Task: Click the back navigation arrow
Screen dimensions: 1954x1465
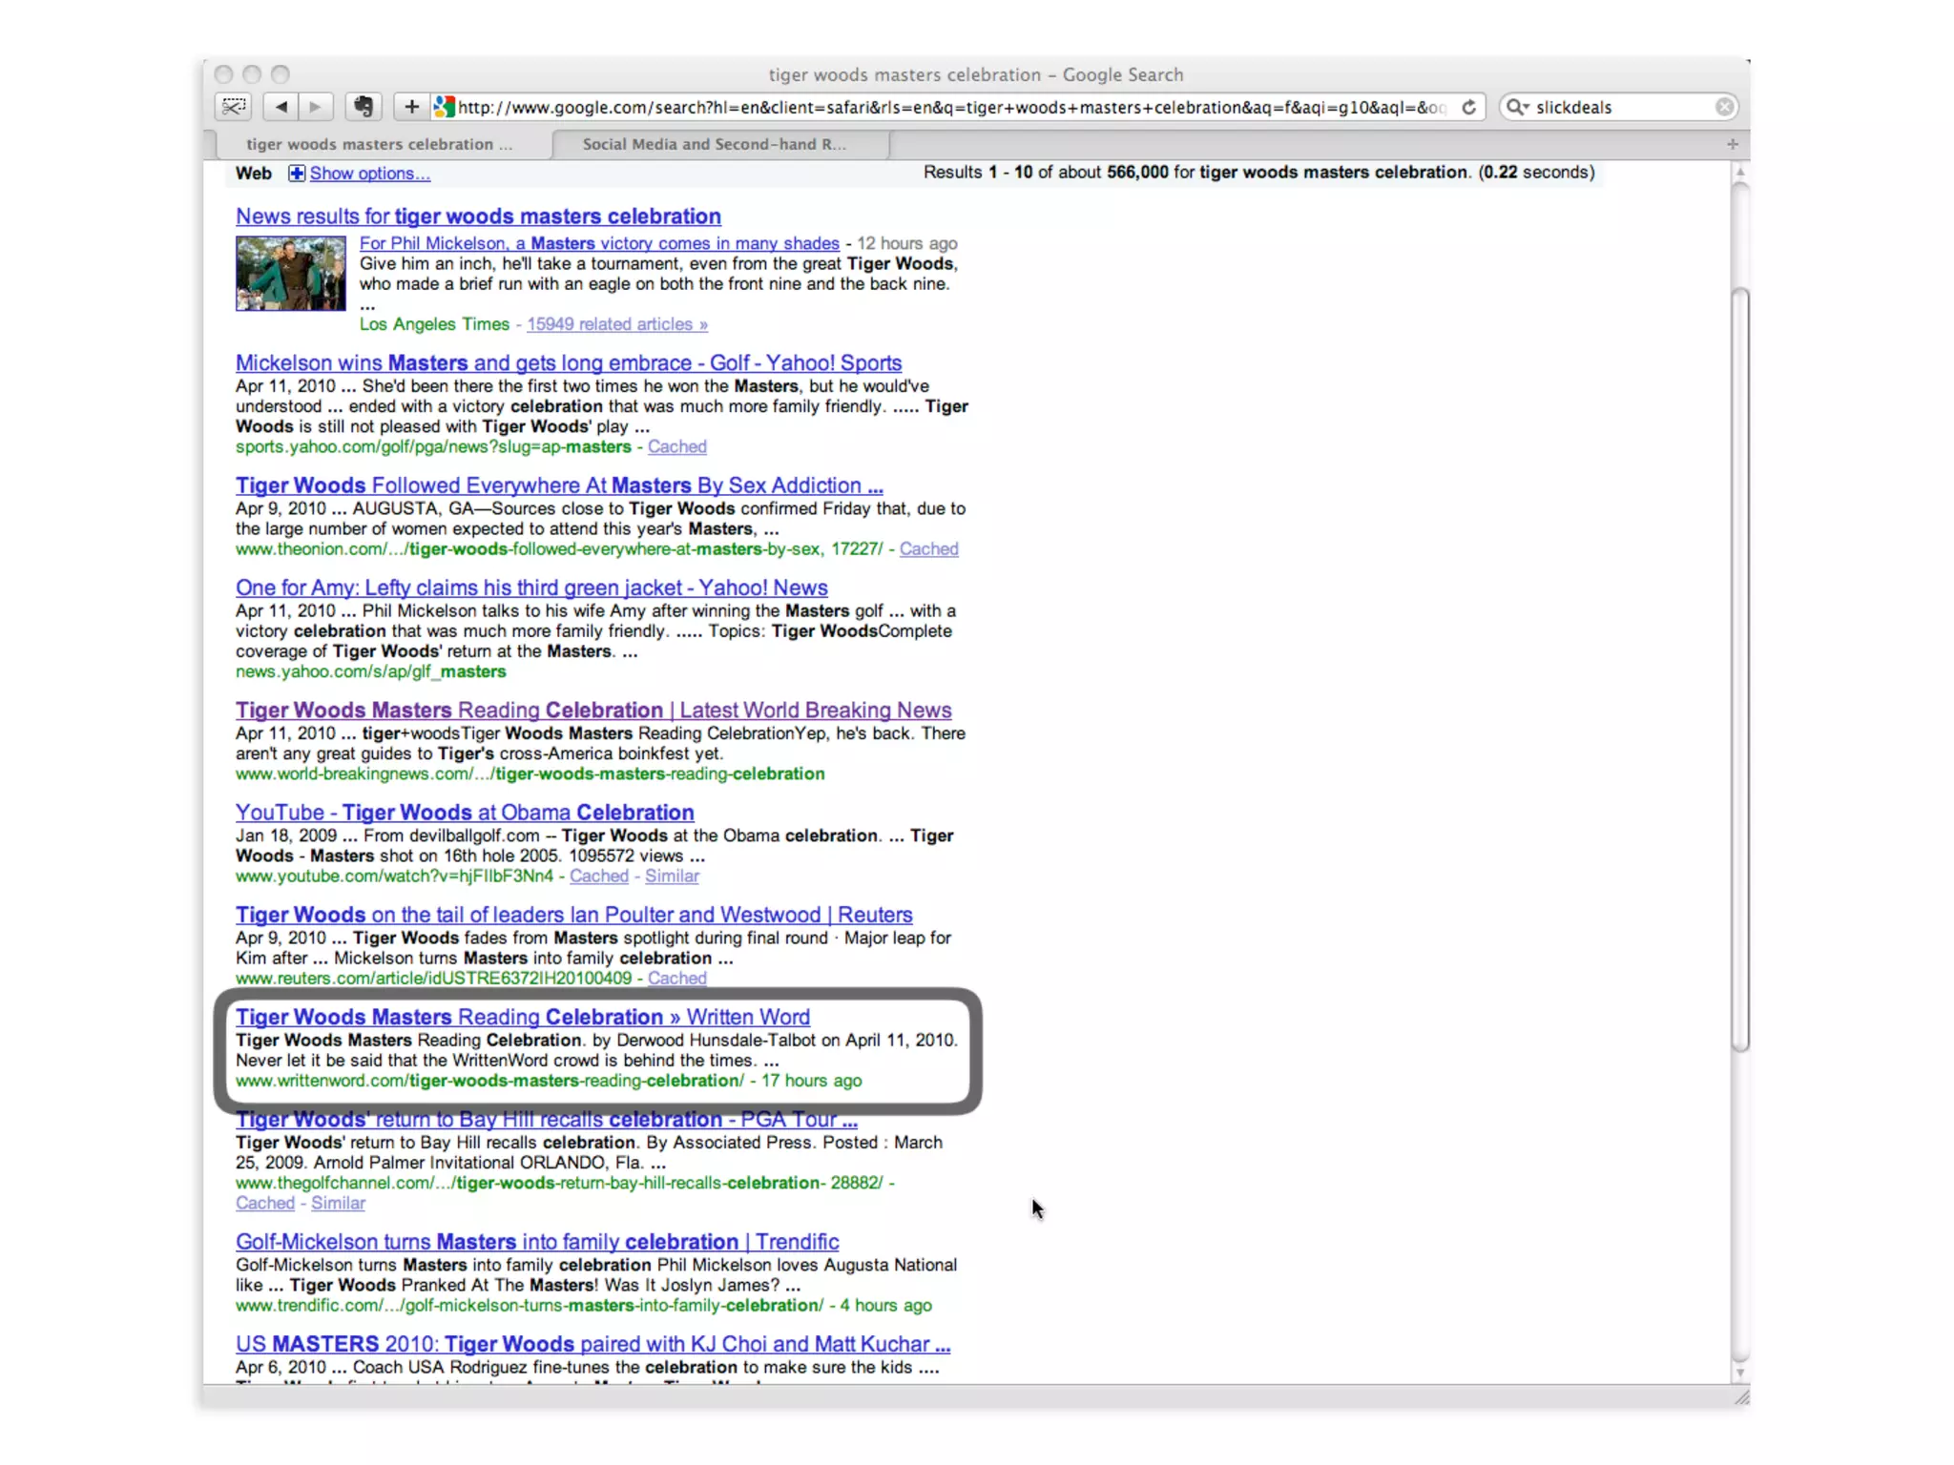Action: [281, 107]
